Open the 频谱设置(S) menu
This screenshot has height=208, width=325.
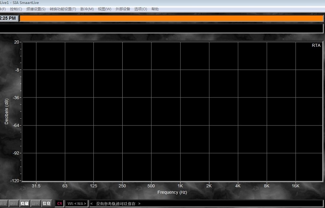36,9
